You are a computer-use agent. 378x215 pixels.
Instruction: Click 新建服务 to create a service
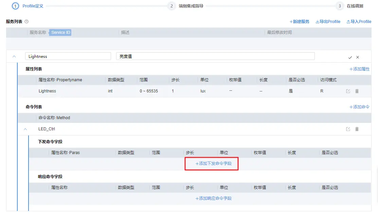coord(300,22)
